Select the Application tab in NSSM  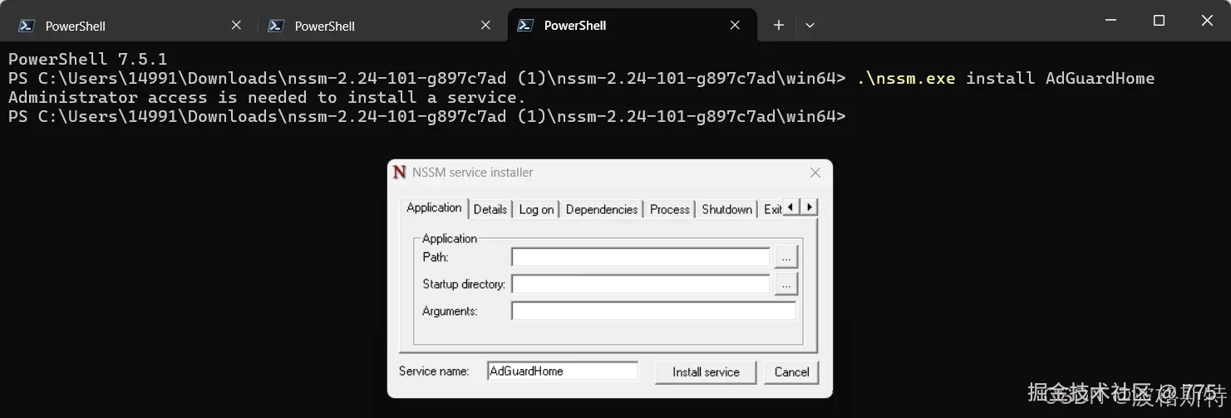point(434,207)
